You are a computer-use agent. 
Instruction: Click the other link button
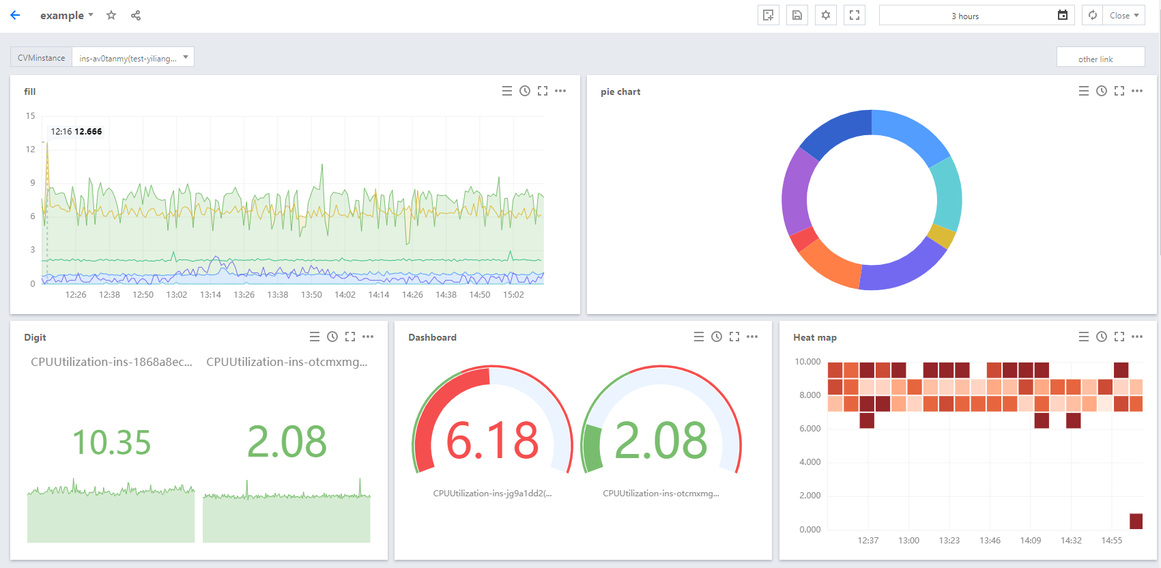(1100, 58)
